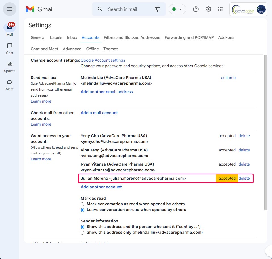Select Mark conversation as read when opened

pos(82,204)
